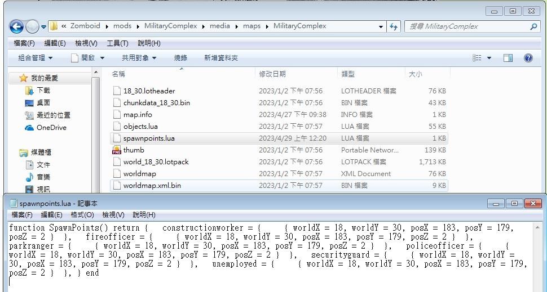Viewport: 547px width, 292px height.
Task: Open Notepad's 格式(O) menu
Action: 82,215
